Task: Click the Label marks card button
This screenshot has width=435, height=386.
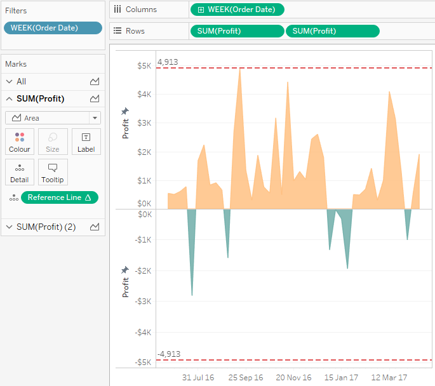Action: [x=86, y=142]
